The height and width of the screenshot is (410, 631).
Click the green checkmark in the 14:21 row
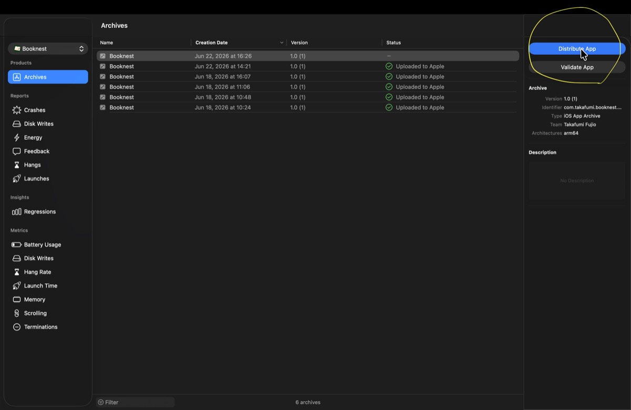pos(389,66)
